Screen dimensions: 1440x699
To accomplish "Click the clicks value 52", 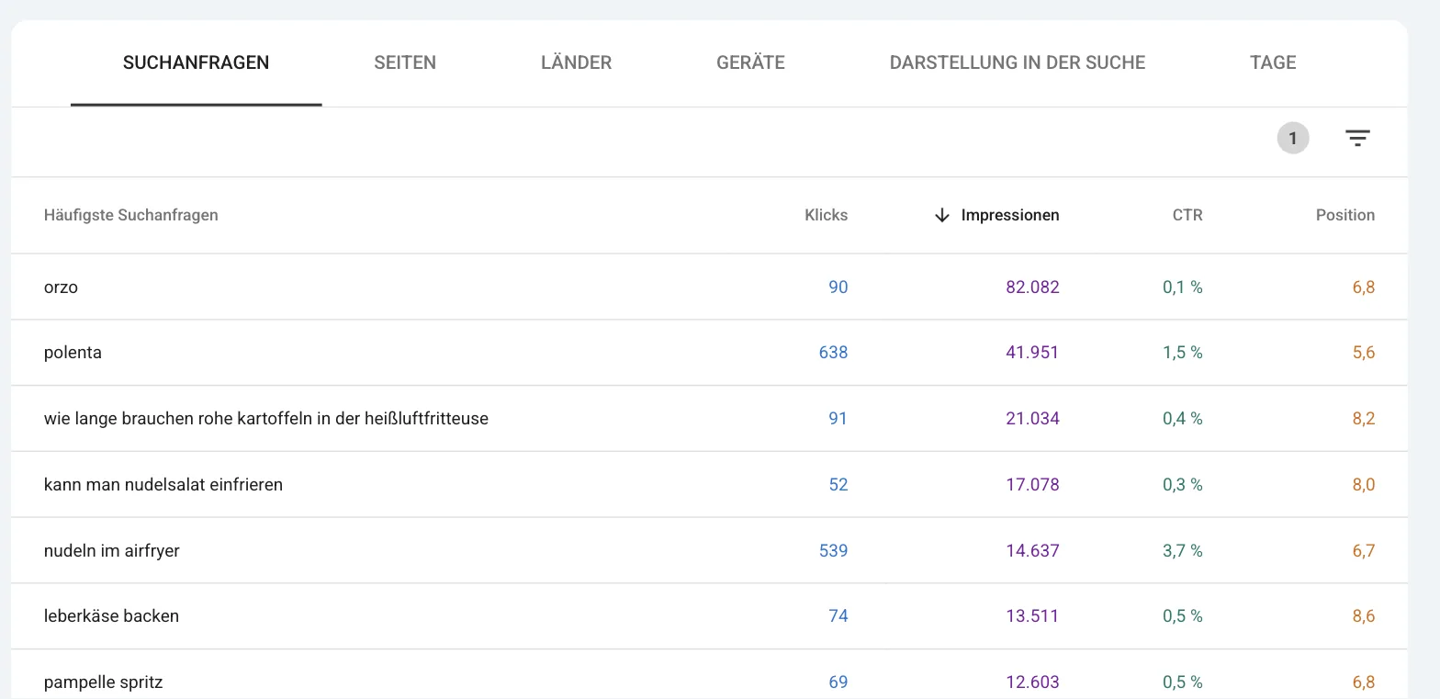I will coord(838,484).
